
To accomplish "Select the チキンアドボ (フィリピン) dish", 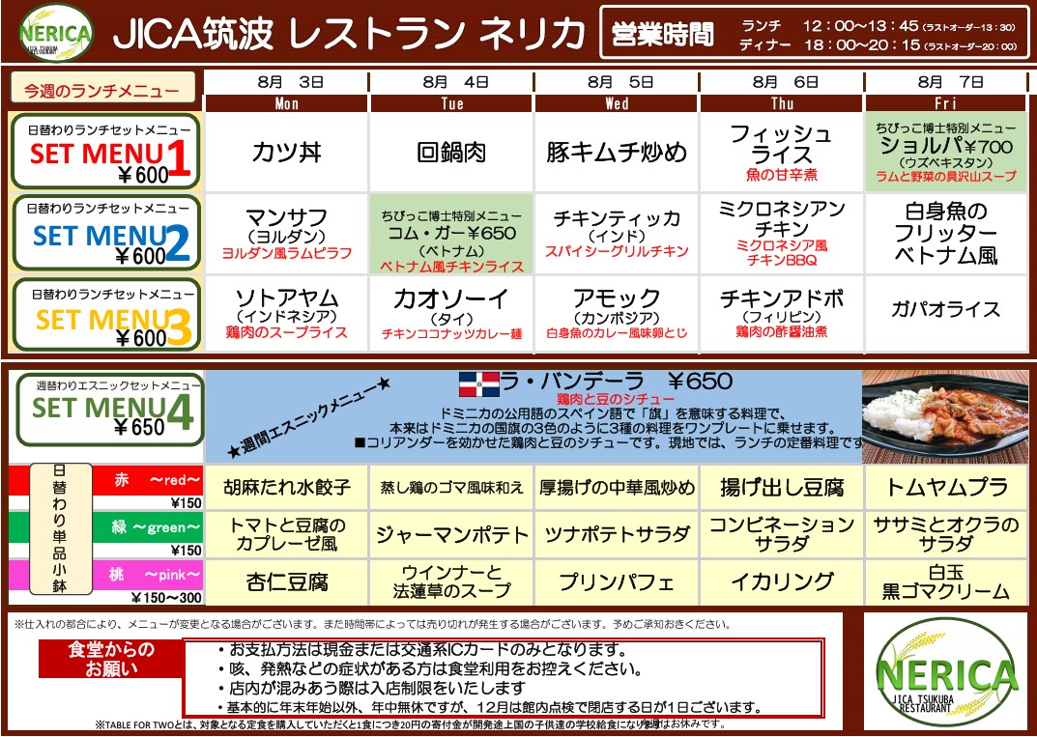I will click(x=782, y=314).
